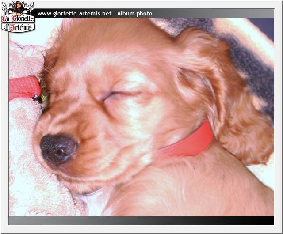Click the woman portrait in the logo
The image size is (283, 234).
18,8
